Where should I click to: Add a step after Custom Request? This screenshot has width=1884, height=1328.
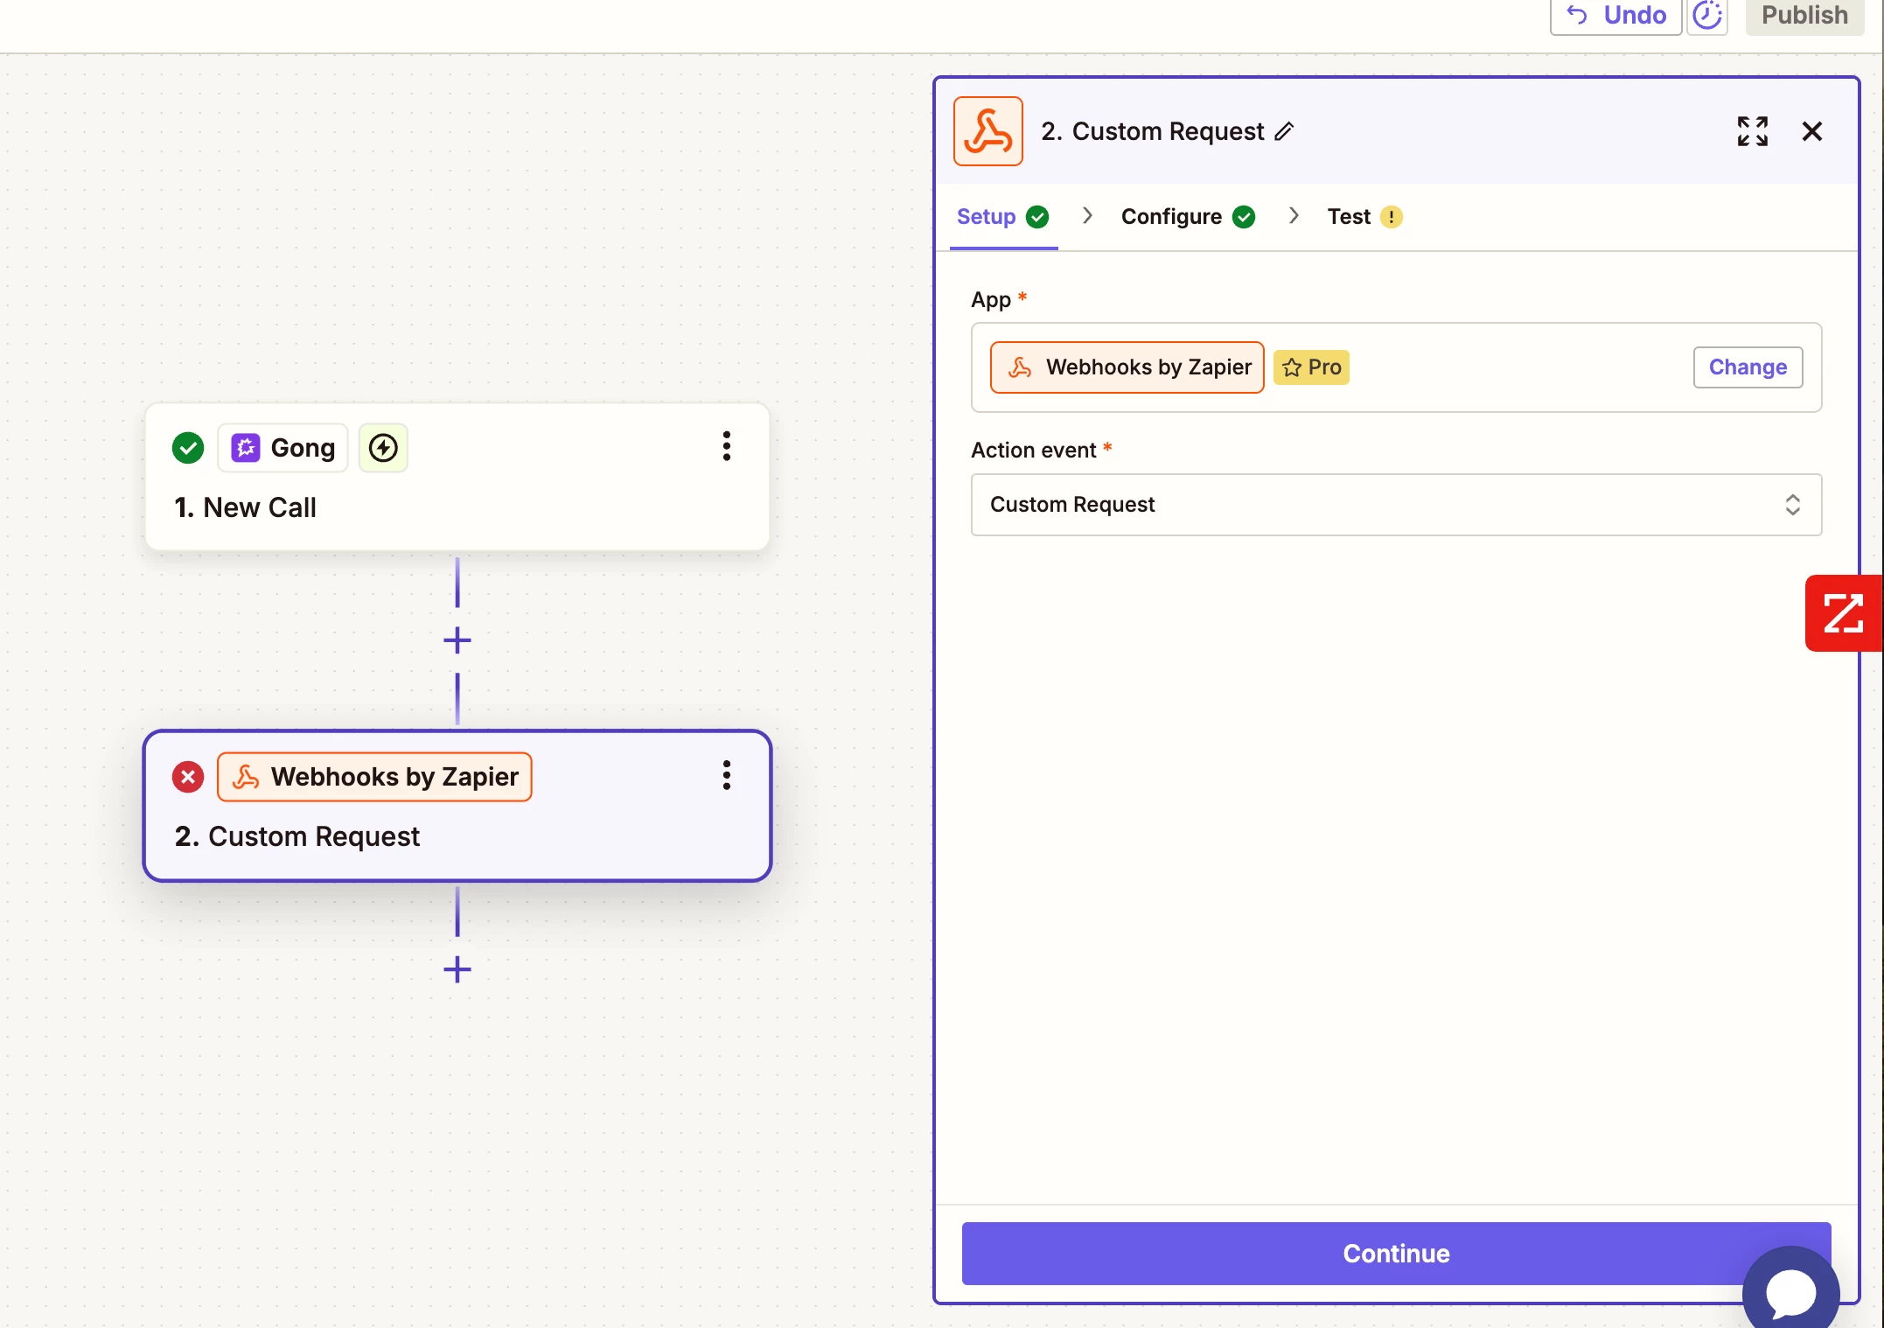coord(457,969)
